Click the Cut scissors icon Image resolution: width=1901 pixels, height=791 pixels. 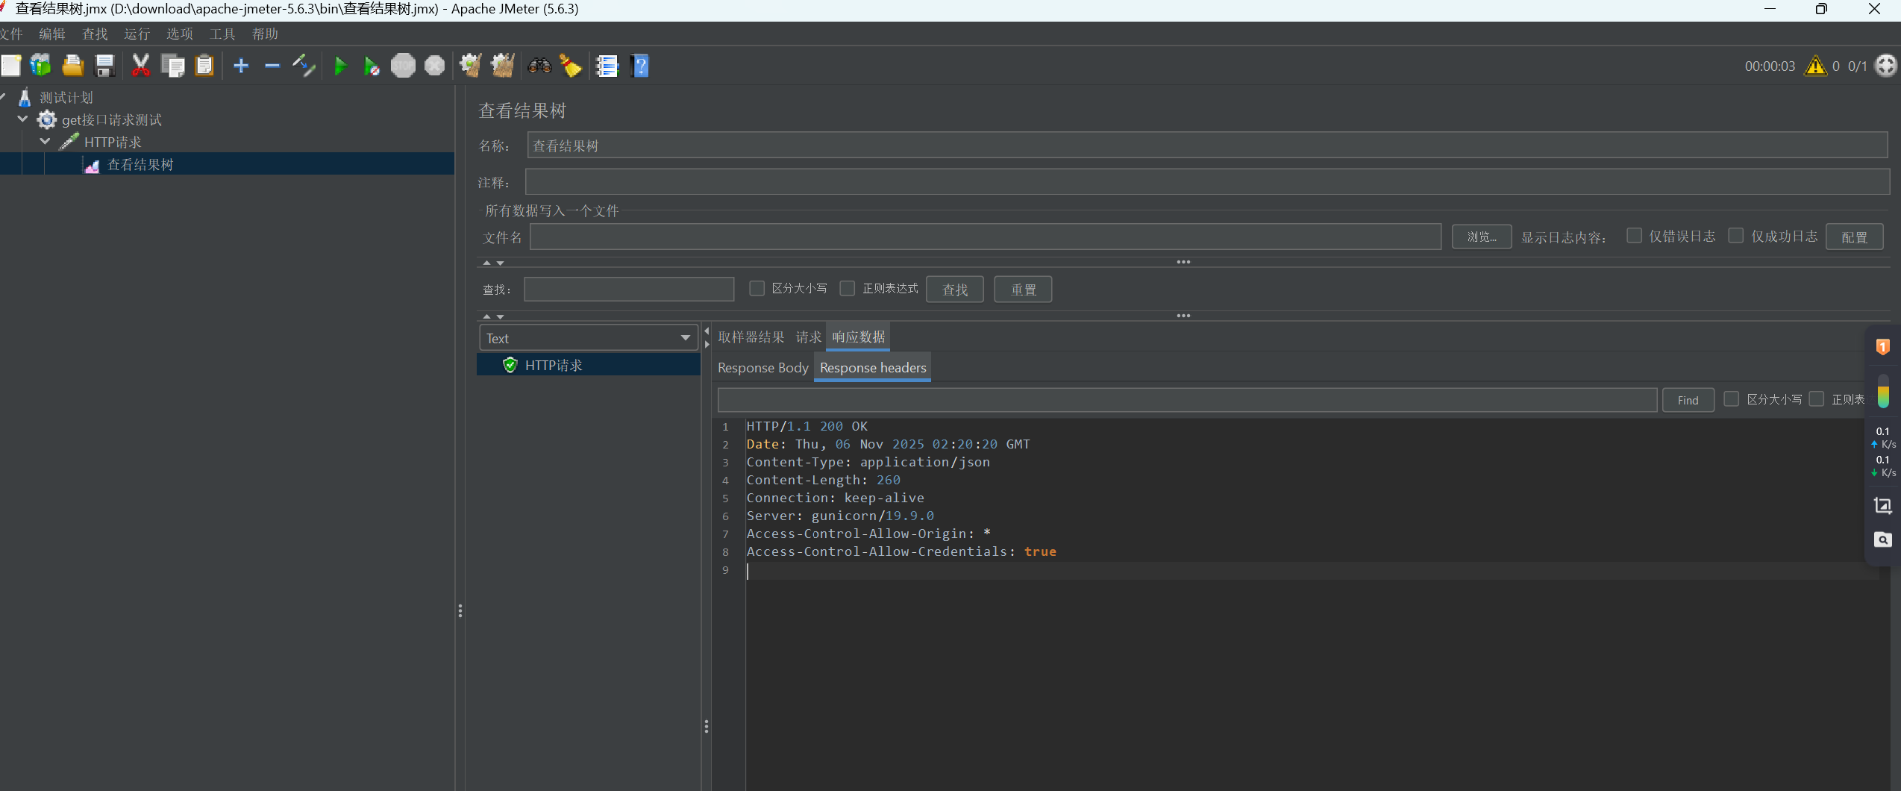(x=140, y=66)
